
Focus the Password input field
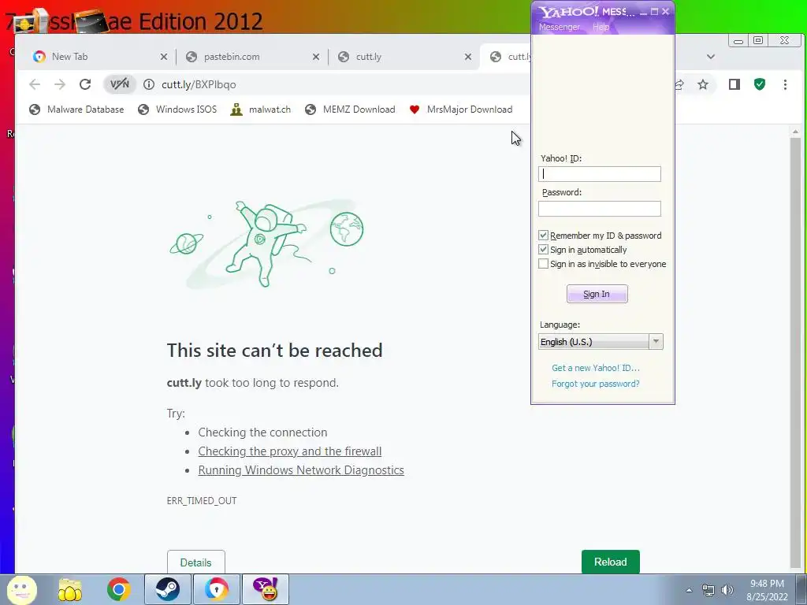coord(600,208)
